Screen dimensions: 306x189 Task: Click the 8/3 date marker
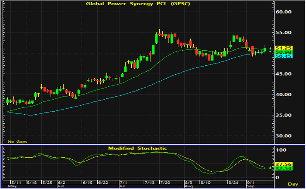(189, 183)
